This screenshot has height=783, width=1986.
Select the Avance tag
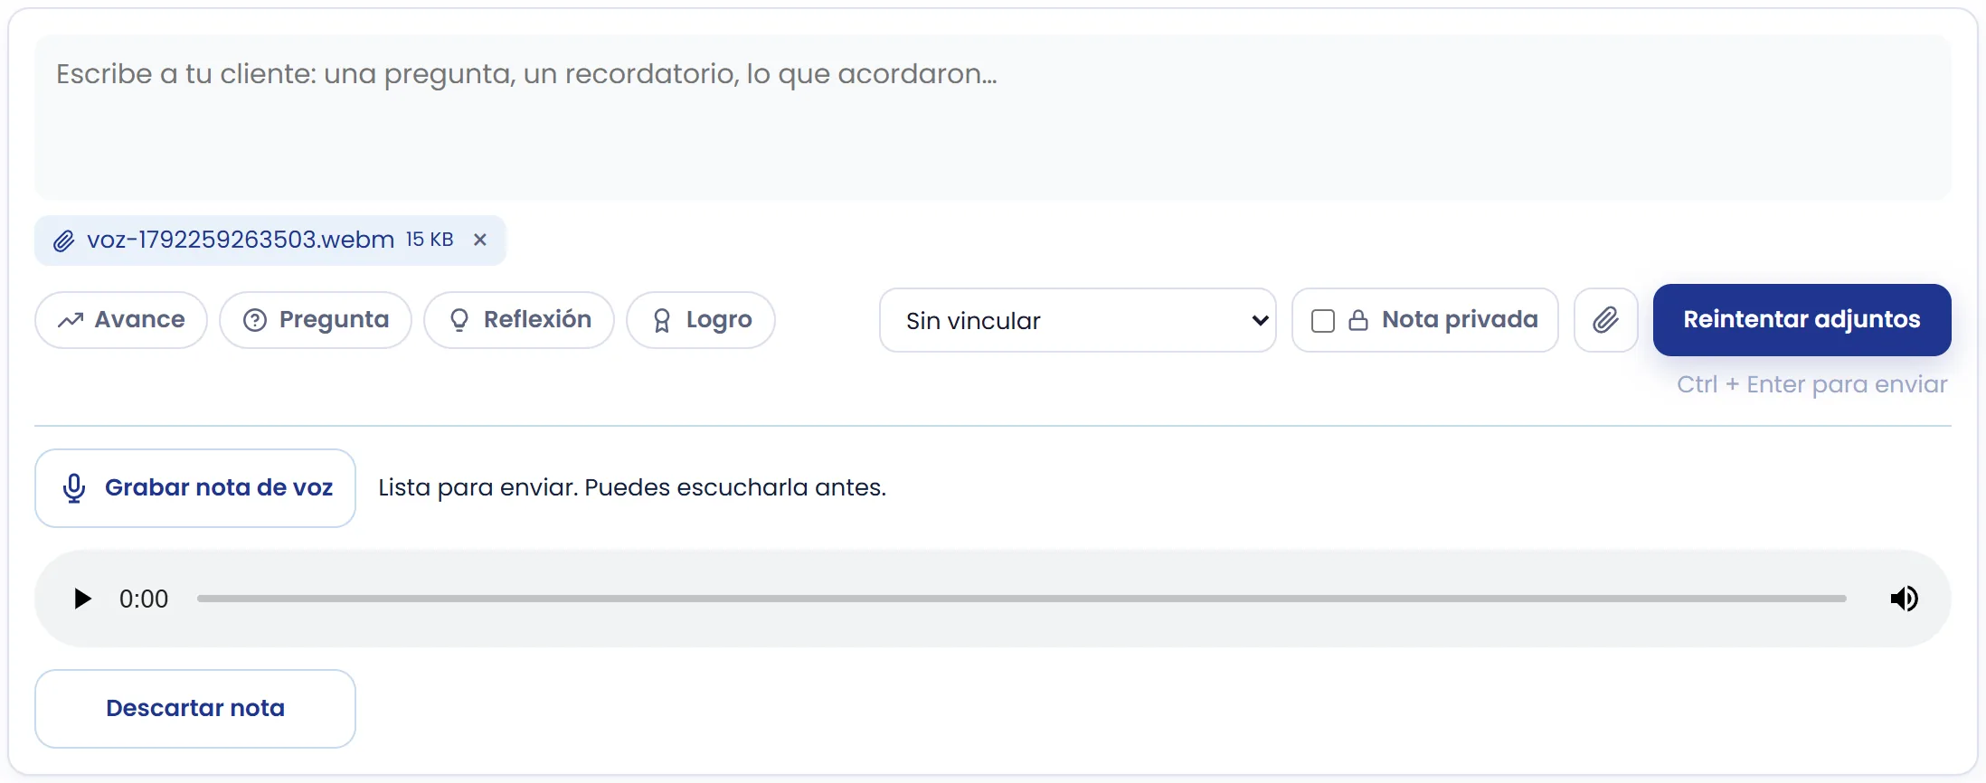[x=121, y=320]
